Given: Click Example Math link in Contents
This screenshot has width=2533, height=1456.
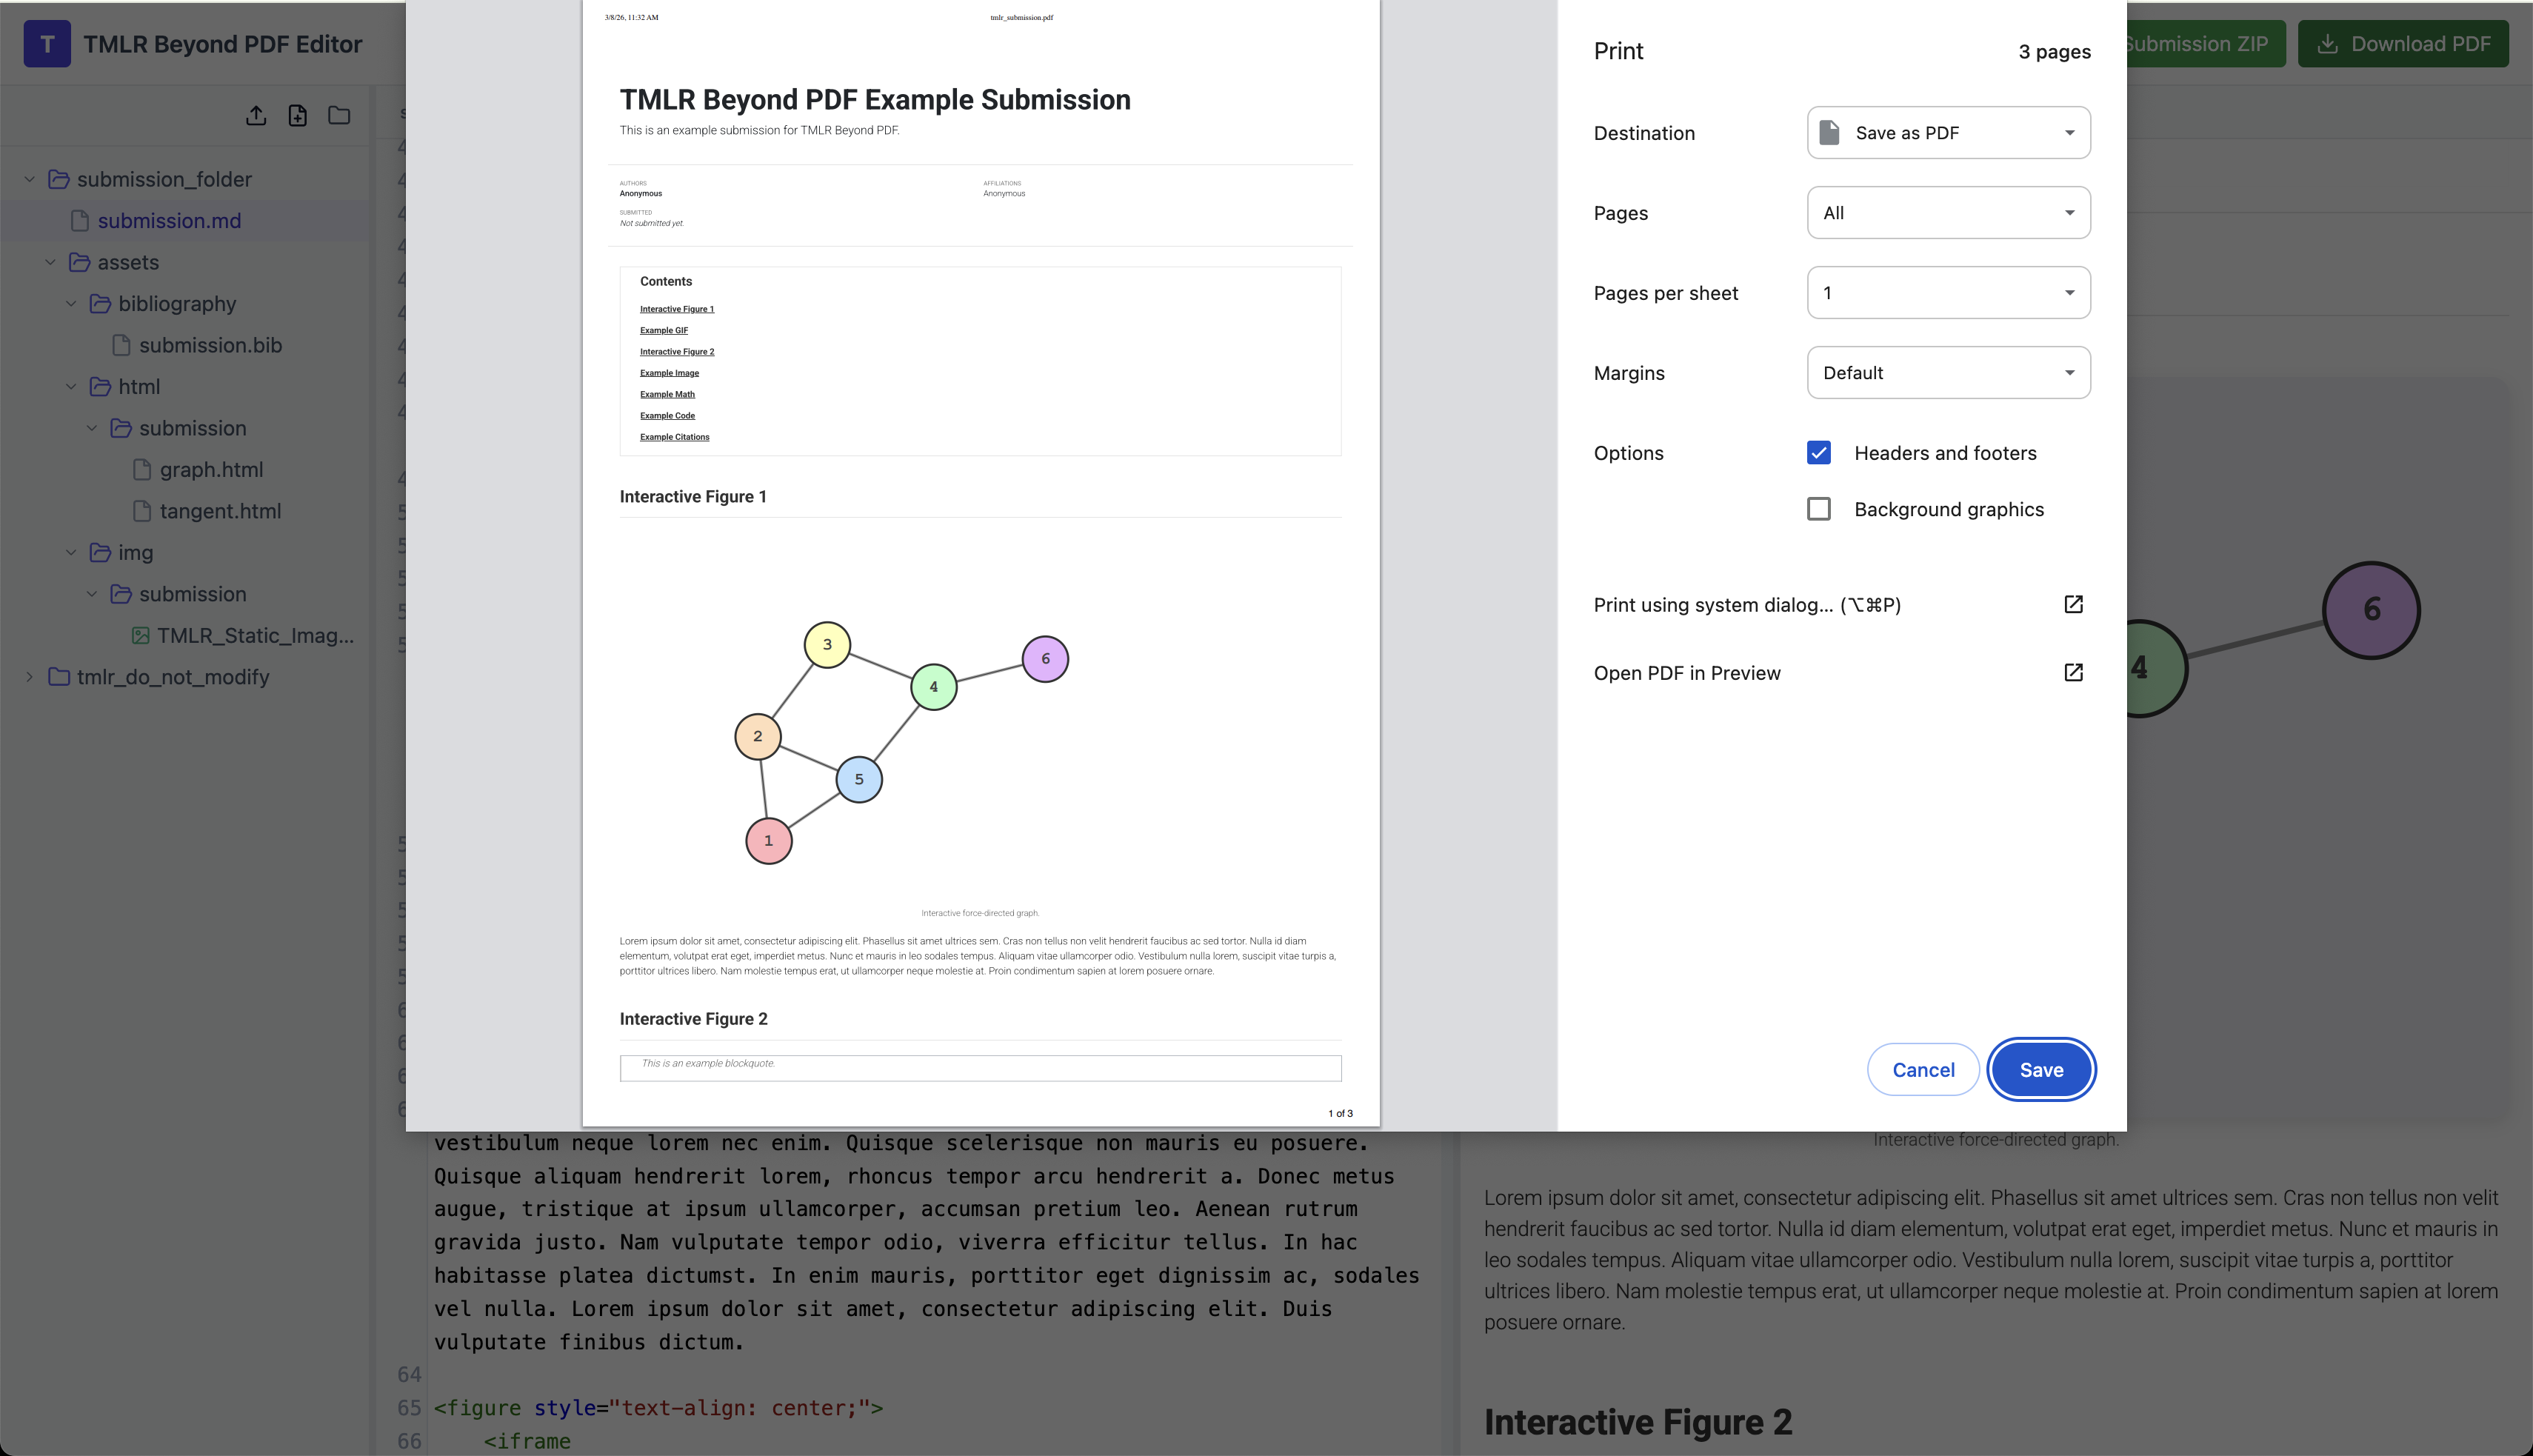Looking at the screenshot, I should click(x=667, y=394).
